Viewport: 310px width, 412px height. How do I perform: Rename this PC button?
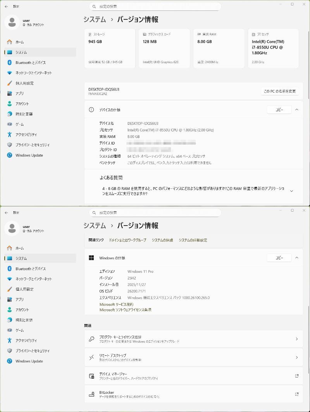[280, 91]
